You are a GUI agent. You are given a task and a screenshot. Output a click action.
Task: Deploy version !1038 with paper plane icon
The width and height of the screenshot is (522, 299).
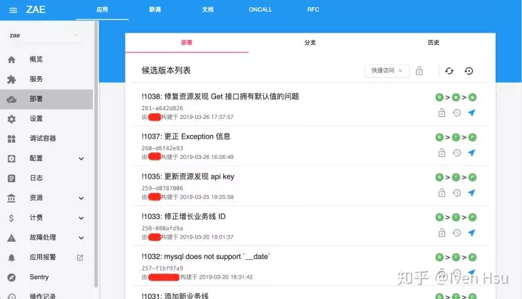[471, 112]
